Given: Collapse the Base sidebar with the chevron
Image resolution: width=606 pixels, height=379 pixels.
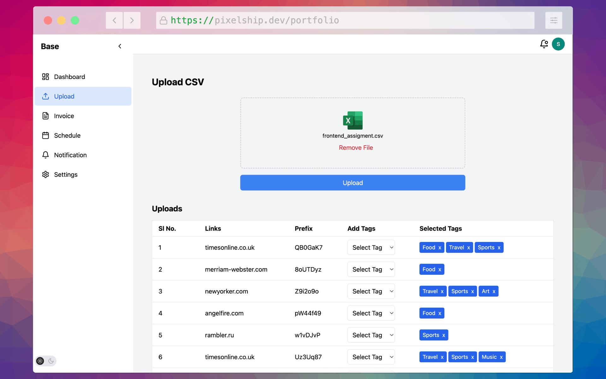Looking at the screenshot, I should (x=120, y=46).
